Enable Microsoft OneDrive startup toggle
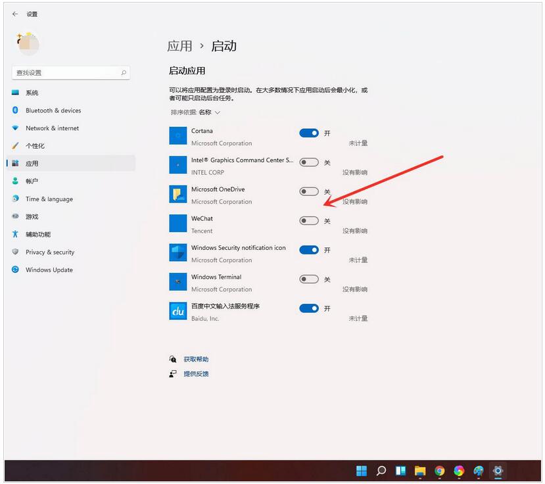Screen dimensions: 545x484 [309, 191]
